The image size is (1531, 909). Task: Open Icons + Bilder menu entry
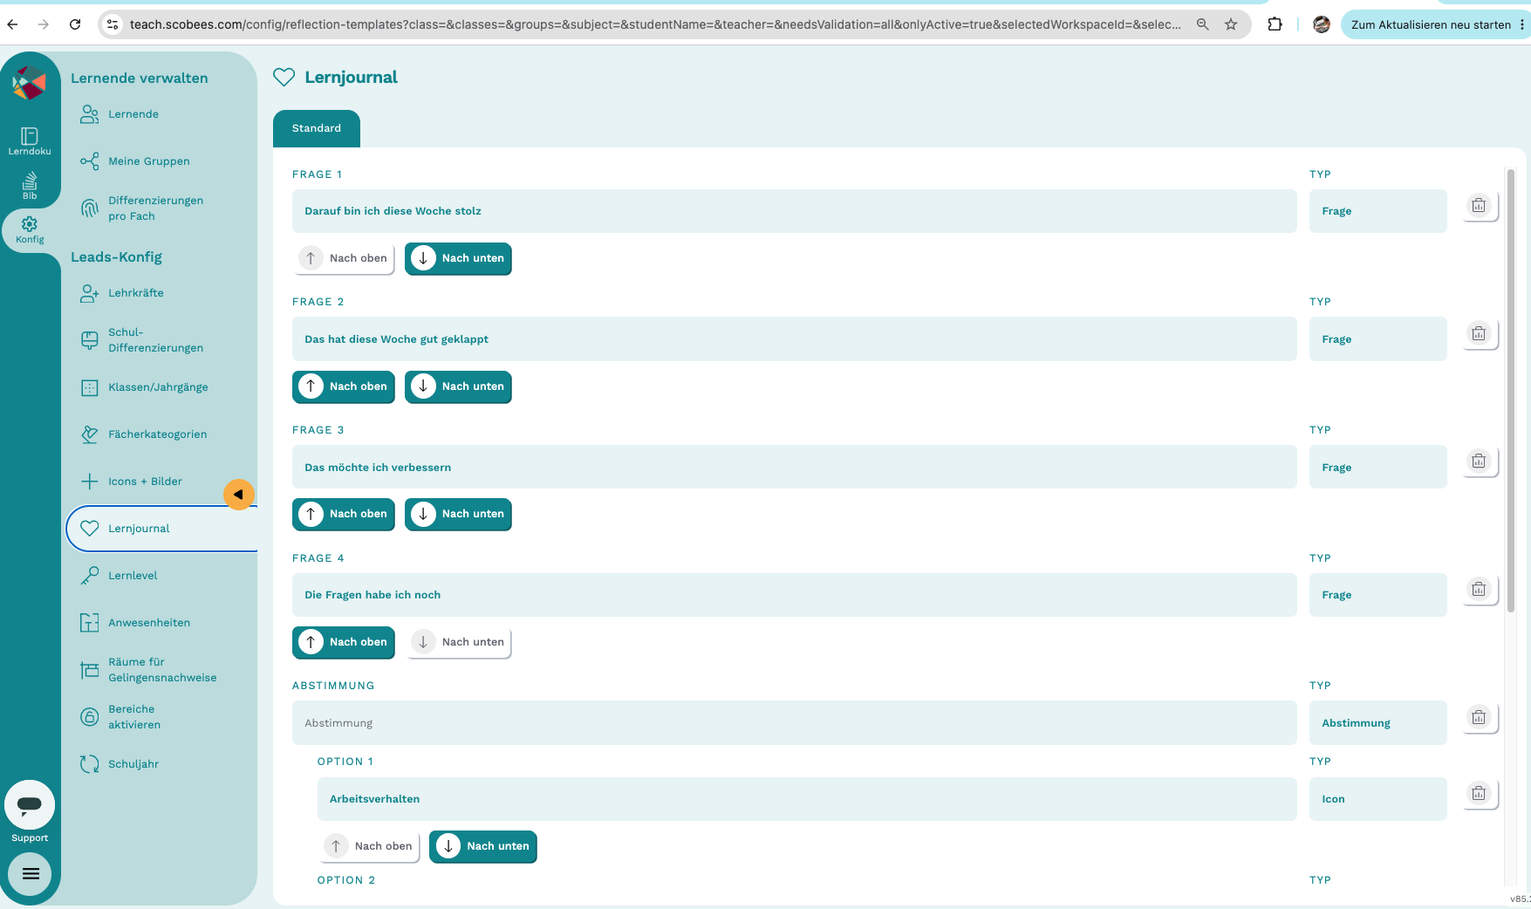145,482
